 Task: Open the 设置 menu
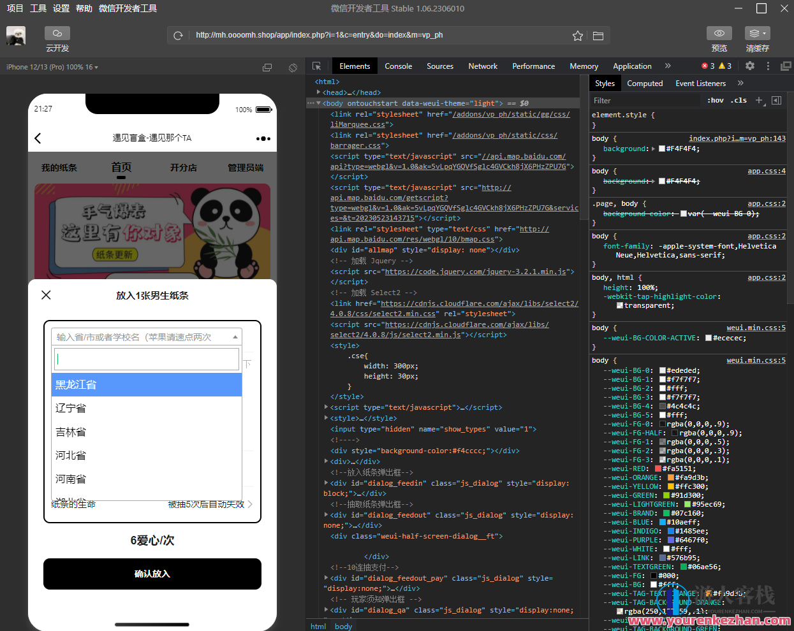tap(61, 8)
